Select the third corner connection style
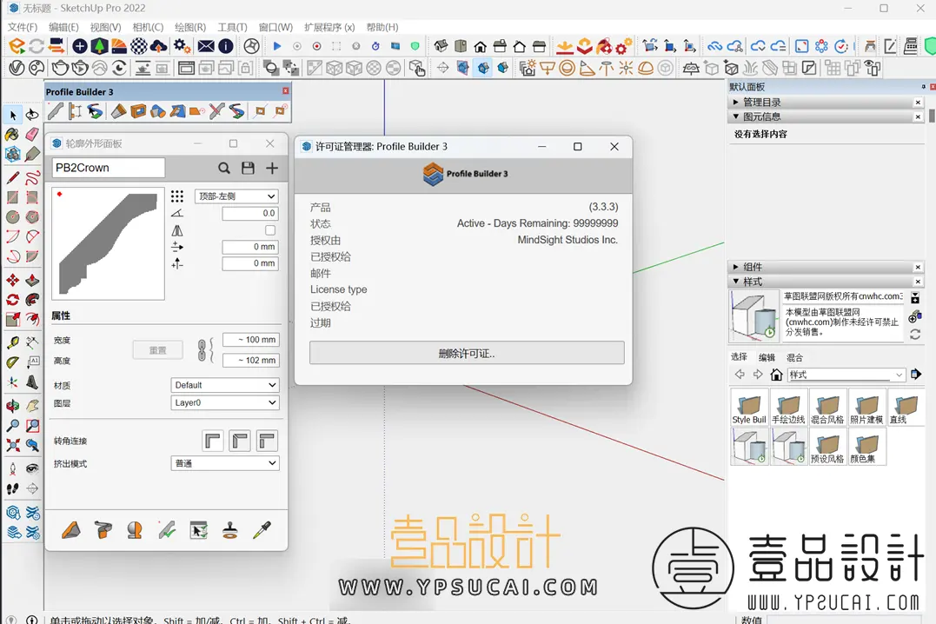This screenshot has height=624, width=936. pyautogui.click(x=267, y=441)
